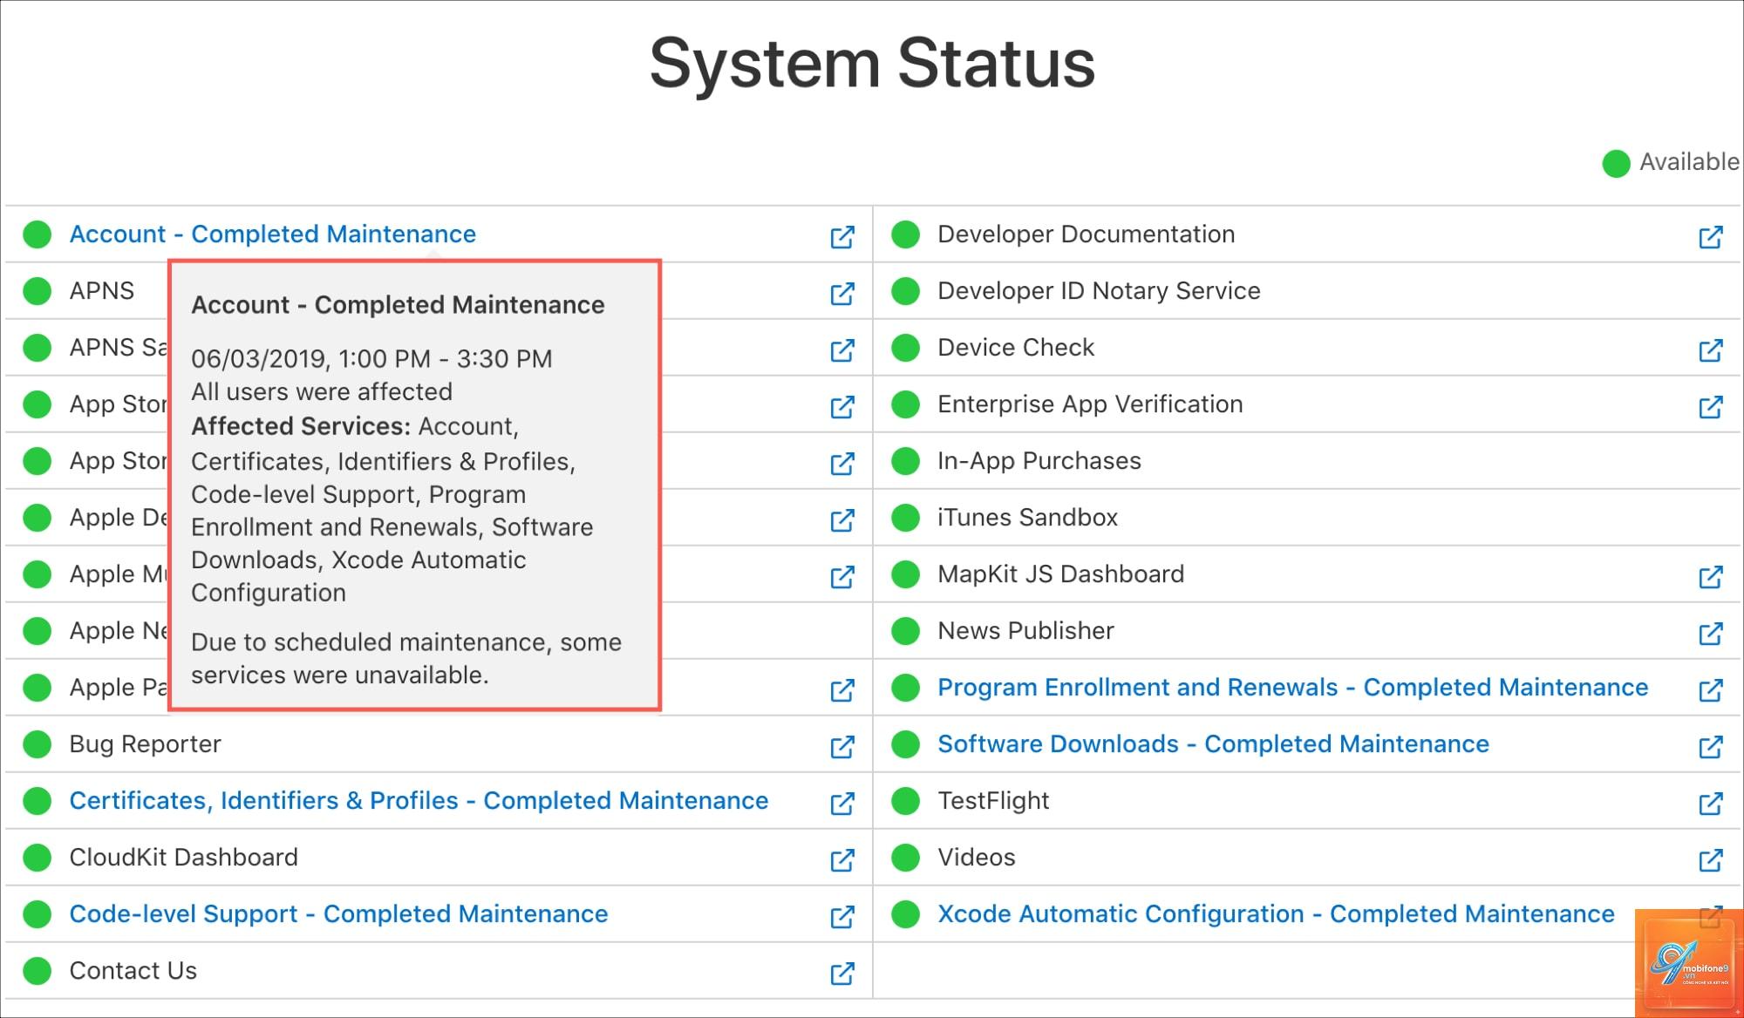Select the iTunes Sandbox row text
The height and width of the screenshot is (1018, 1744).
point(1027,518)
